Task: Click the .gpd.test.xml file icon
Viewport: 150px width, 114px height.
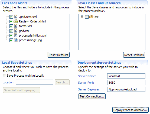Action: pos(16,17)
